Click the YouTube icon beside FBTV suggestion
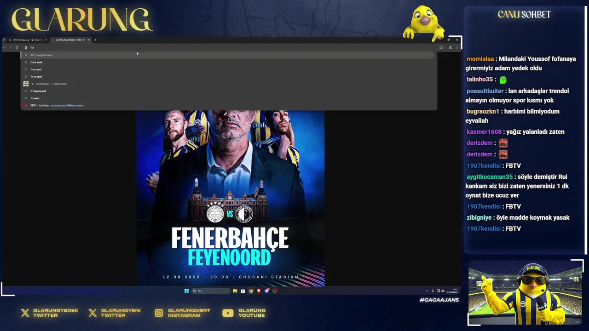Viewport: 589px width, 331px height. (x=26, y=105)
